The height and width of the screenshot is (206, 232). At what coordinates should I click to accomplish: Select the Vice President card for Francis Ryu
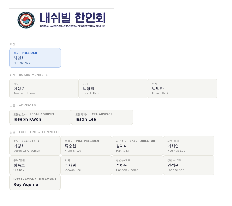click(x=86, y=146)
